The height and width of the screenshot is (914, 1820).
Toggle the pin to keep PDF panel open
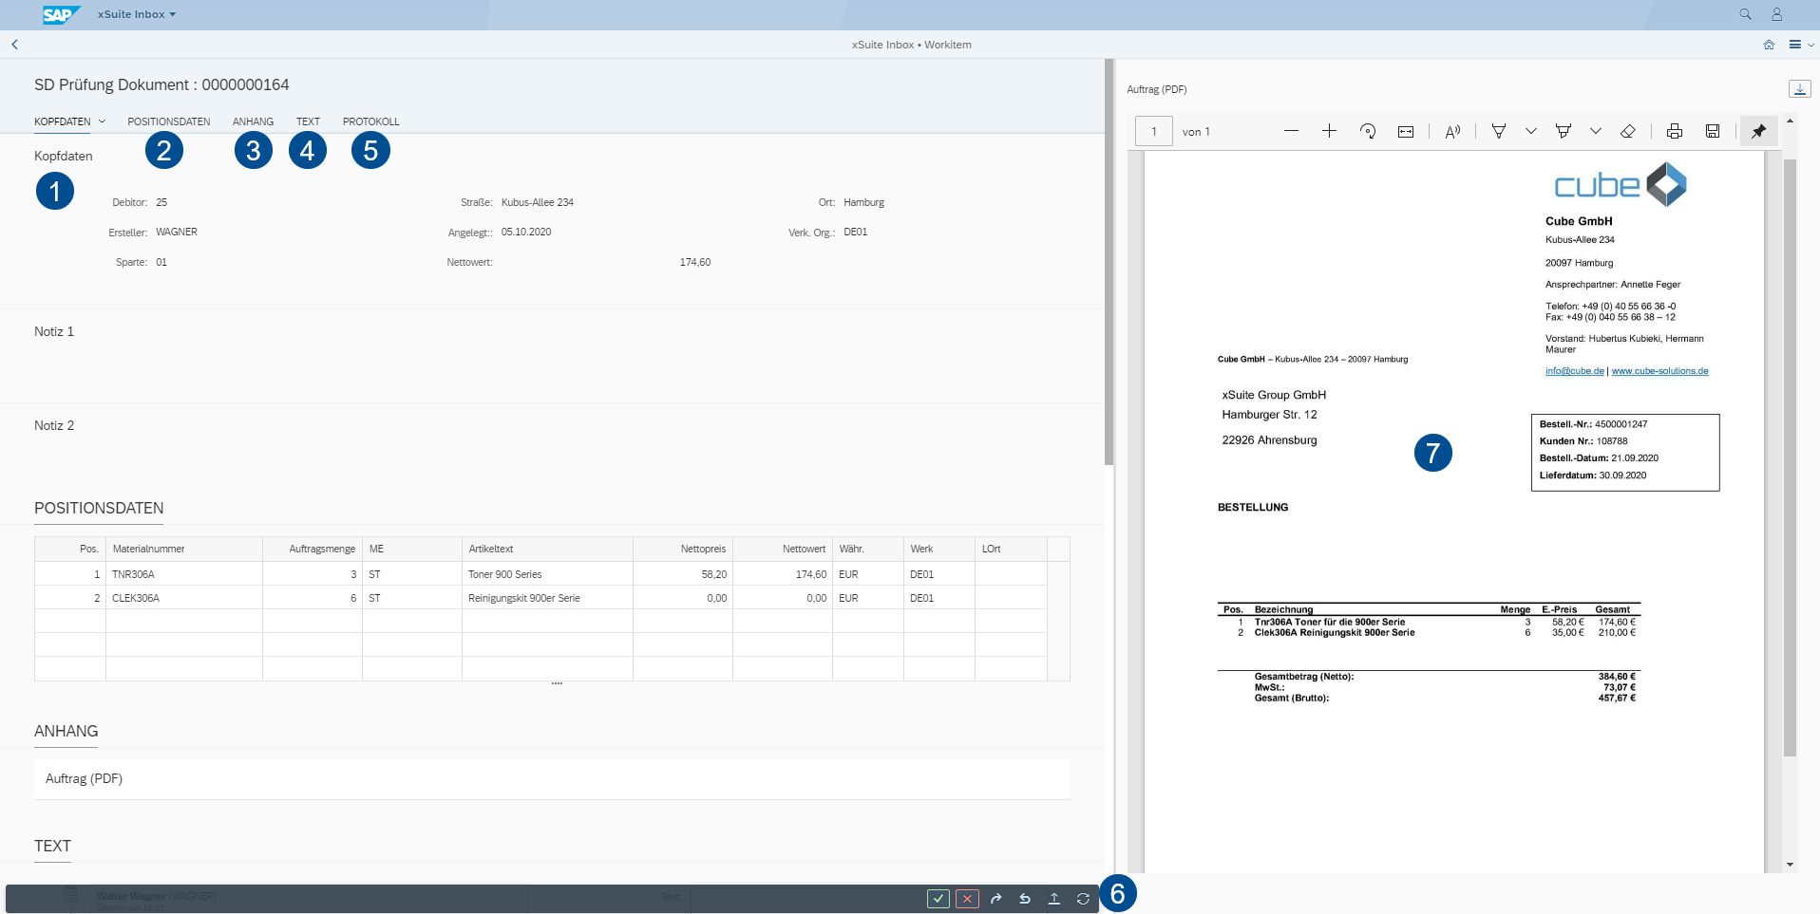tap(1758, 131)
